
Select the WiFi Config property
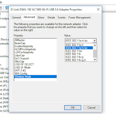35,74
